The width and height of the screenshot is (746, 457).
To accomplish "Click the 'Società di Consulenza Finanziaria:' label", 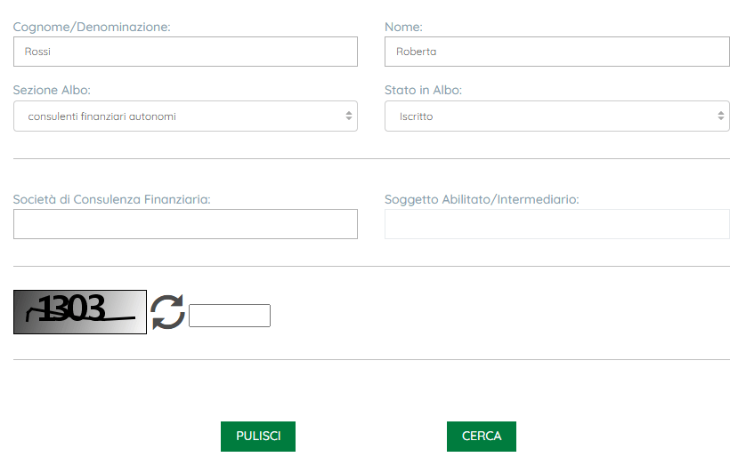I will pyautogui.click(x=111, y=200).
